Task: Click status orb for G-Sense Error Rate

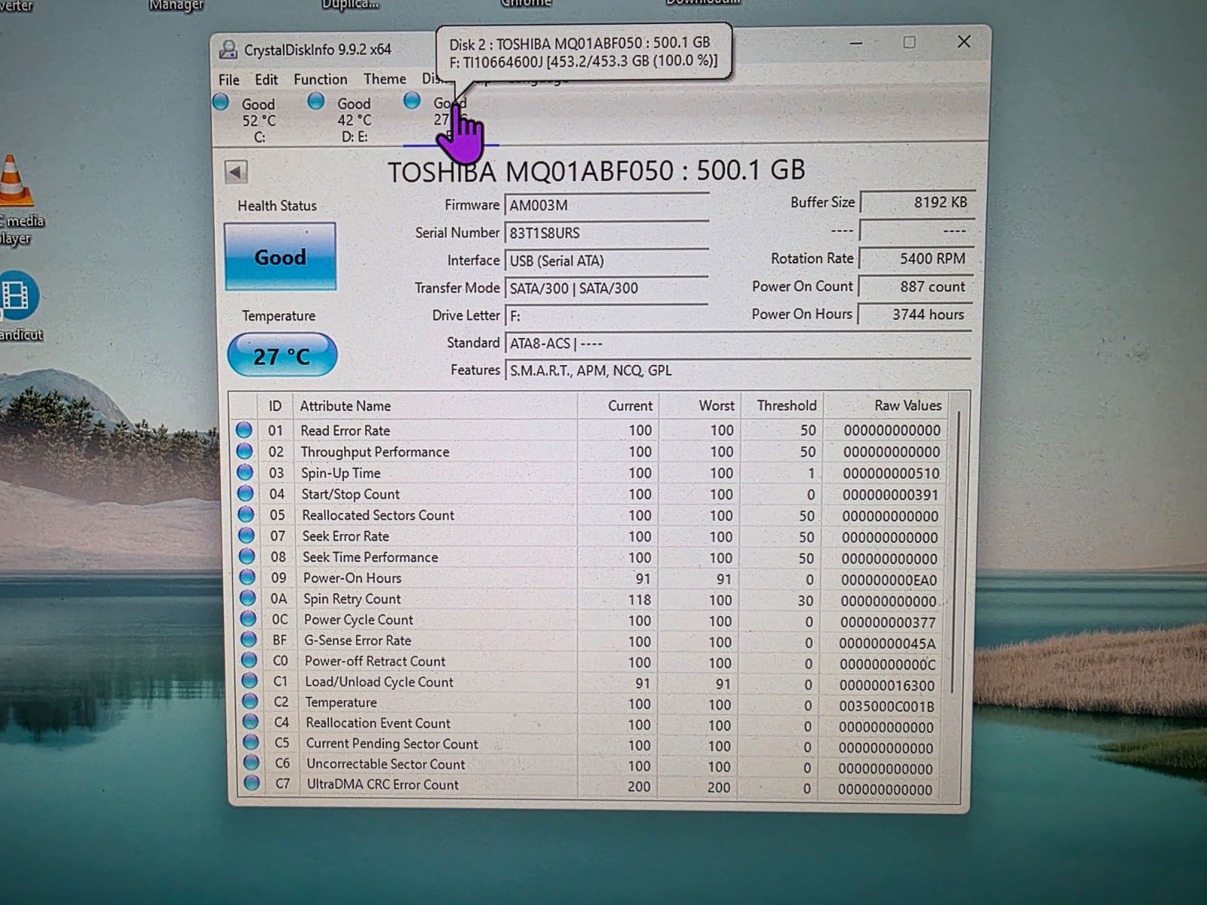Action: click(x=248, y=640)
